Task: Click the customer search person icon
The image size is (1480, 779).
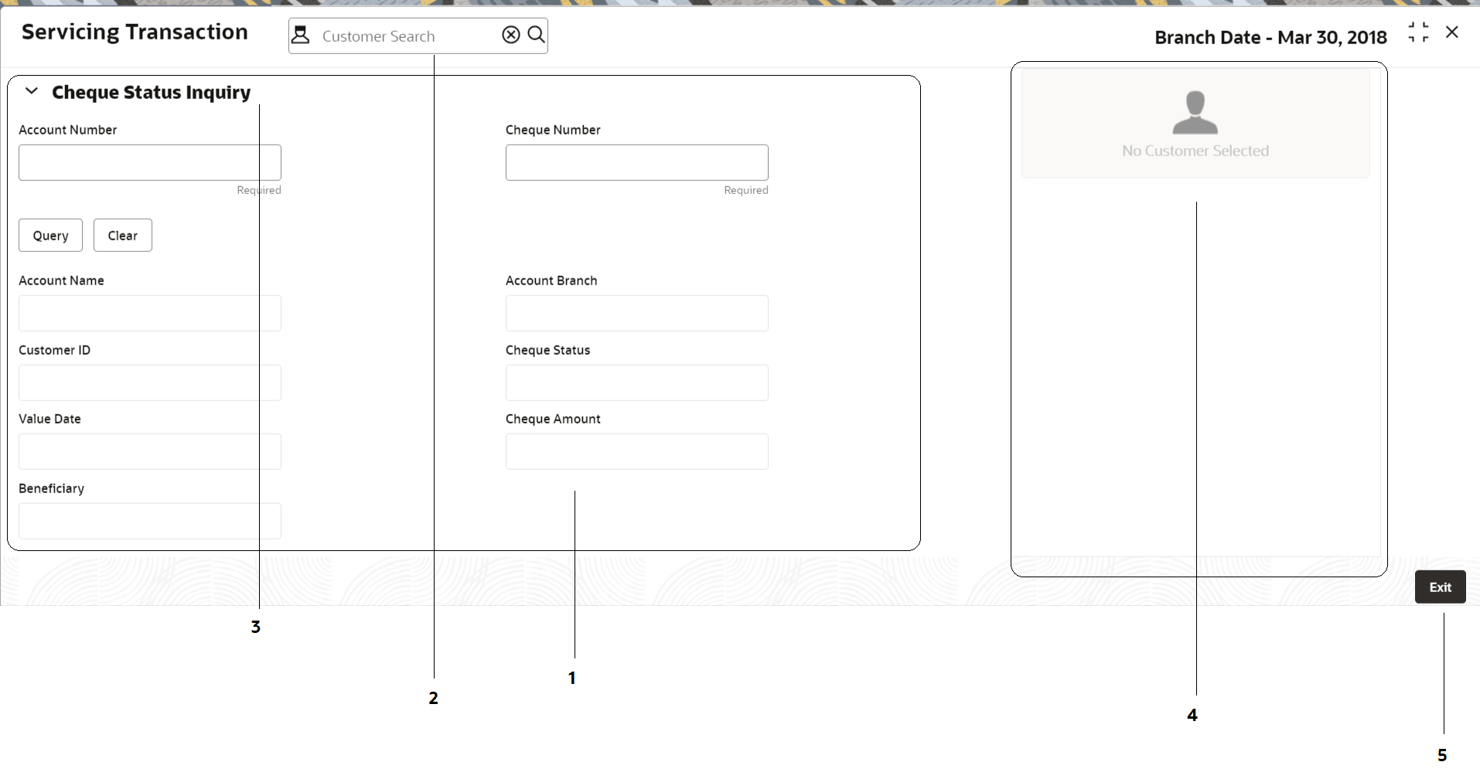Action: point(301,36)
